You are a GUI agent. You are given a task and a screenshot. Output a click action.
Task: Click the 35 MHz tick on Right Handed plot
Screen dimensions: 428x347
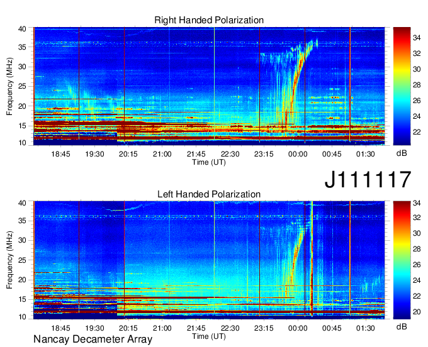click(22, 47)
